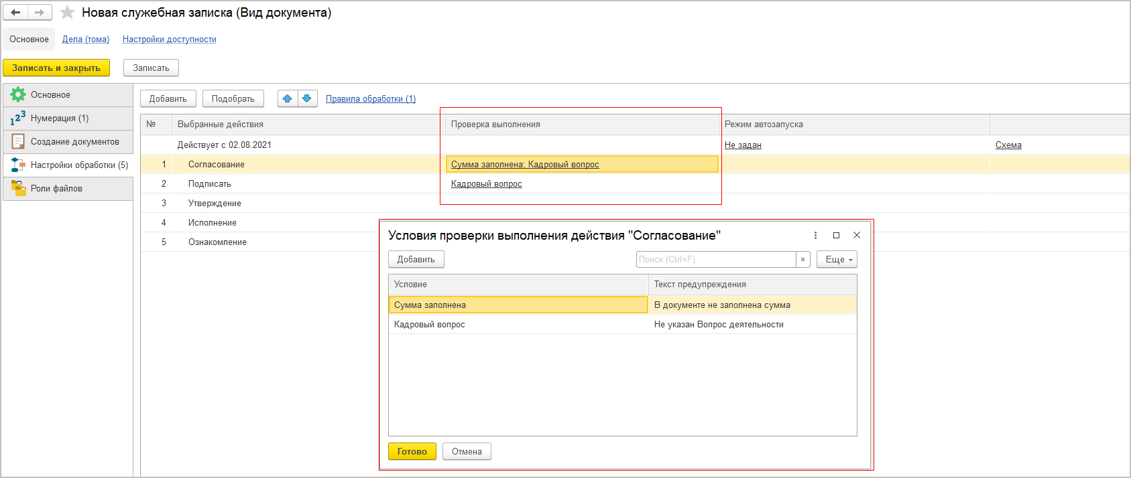Click the forward navigation arrow

(40, 13)
